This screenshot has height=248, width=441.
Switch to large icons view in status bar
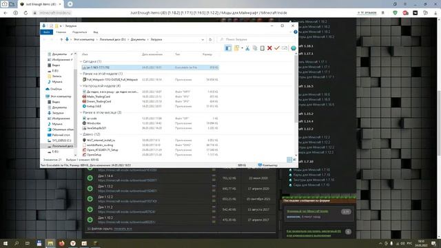pyautogui.click(x=294, y=160)
